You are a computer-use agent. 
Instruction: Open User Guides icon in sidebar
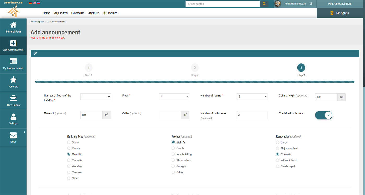pyautogui.click(x=13, y=98)
